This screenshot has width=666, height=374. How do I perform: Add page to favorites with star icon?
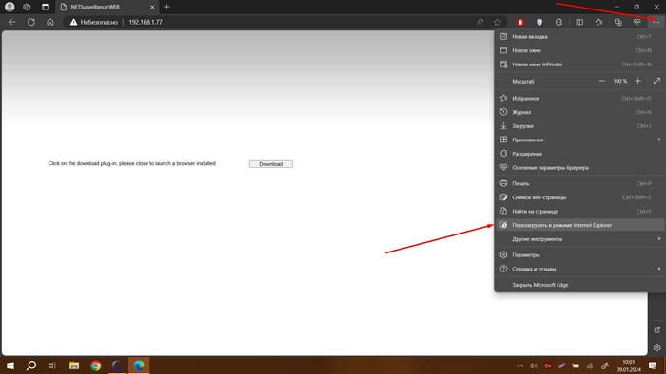pos(498,22)
